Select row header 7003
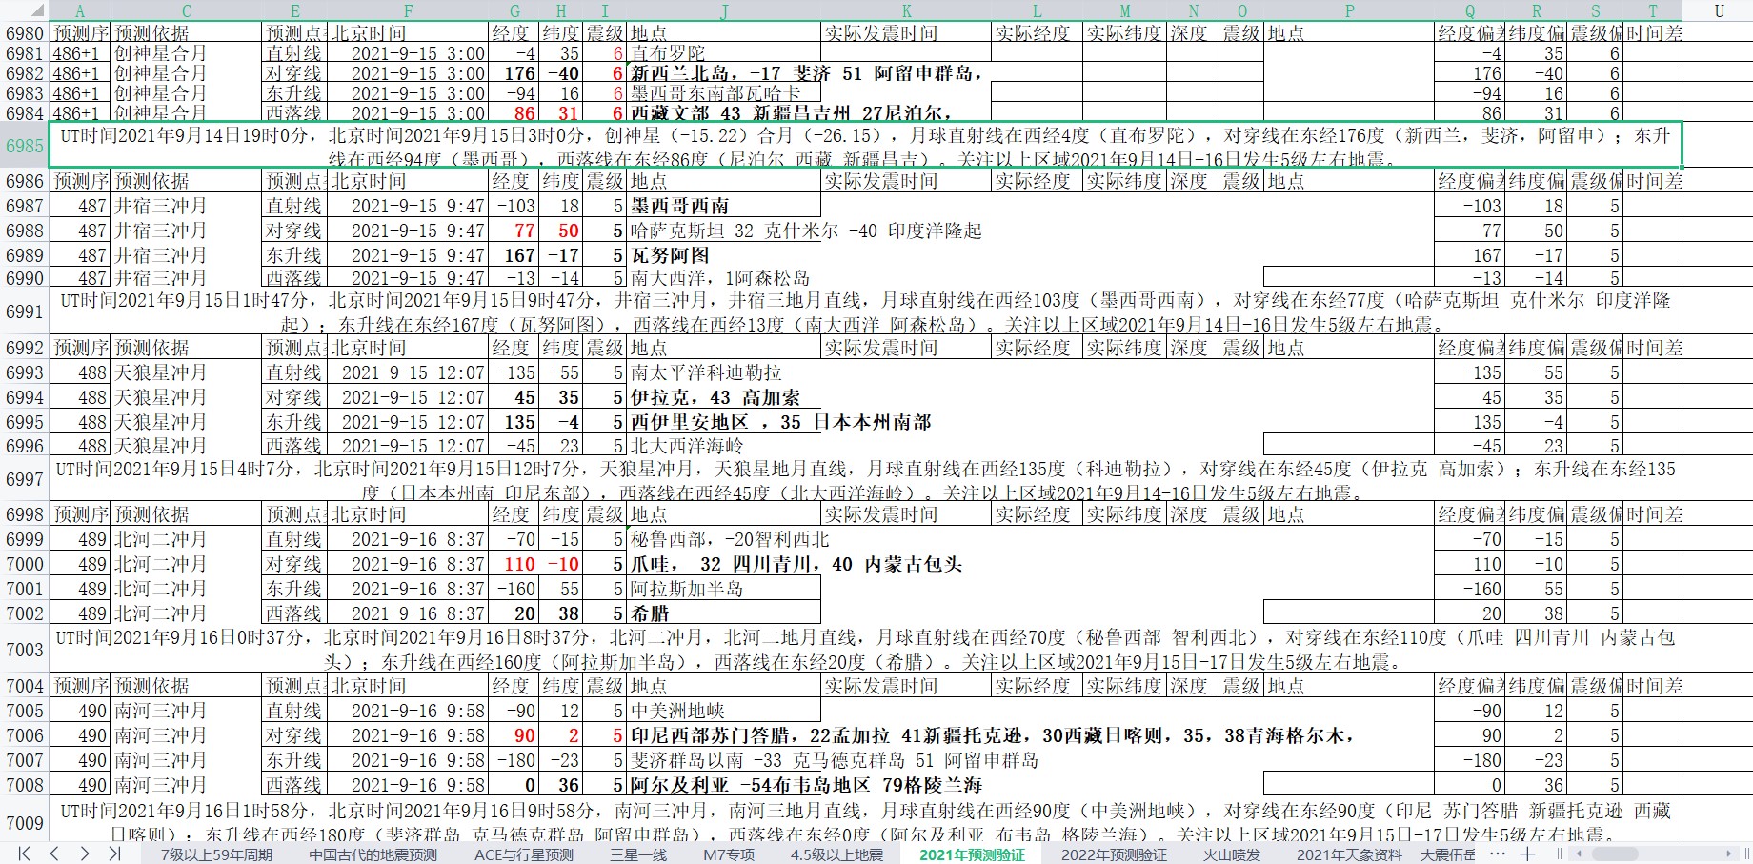This screenshot has height=864, width=1753. [24, 650]
